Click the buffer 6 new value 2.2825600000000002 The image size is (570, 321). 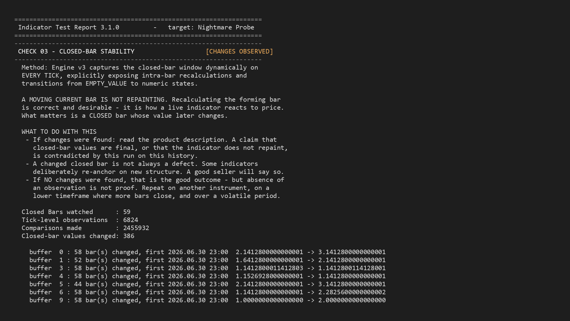coord(352,292)
